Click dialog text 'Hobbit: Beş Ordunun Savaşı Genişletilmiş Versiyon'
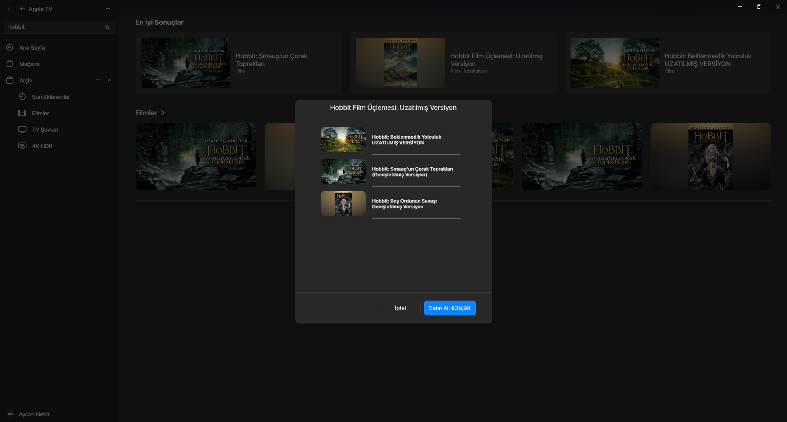The height and width of the screenshot is (422, 787). click(404, 204)
